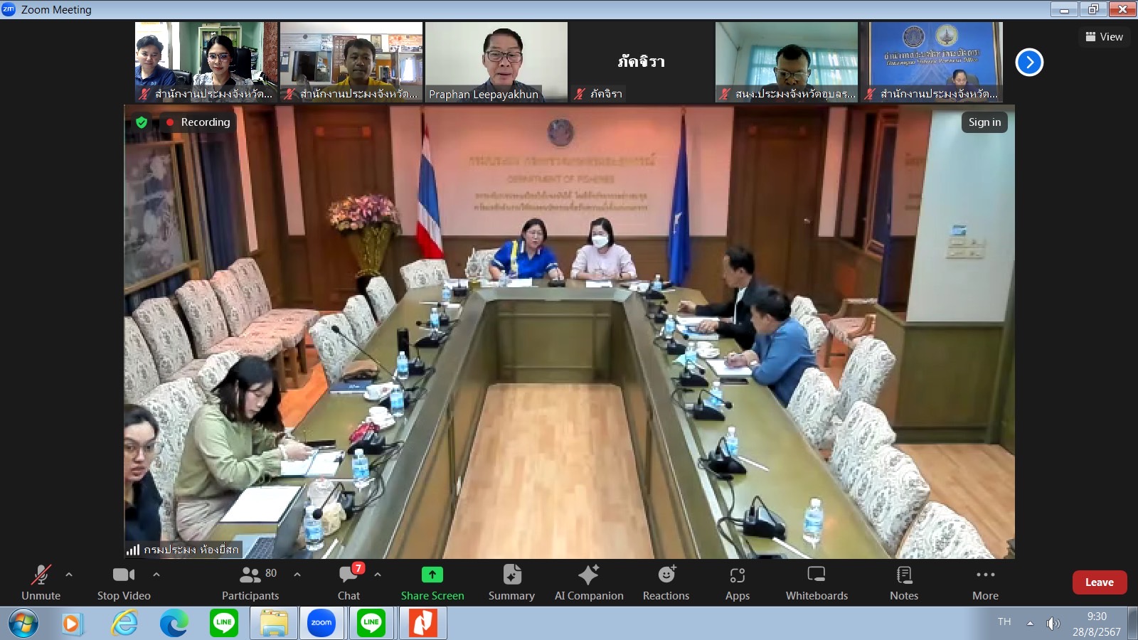Click TH language indicator in system tray

[x=1004, y=622]
